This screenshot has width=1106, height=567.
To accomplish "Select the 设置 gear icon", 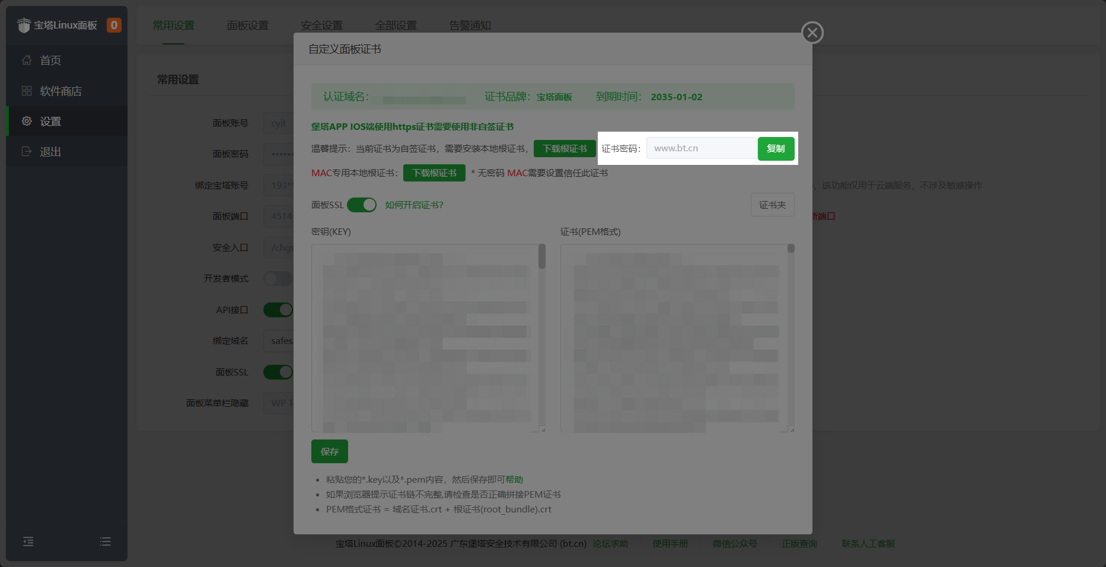I will coord(26,121).
